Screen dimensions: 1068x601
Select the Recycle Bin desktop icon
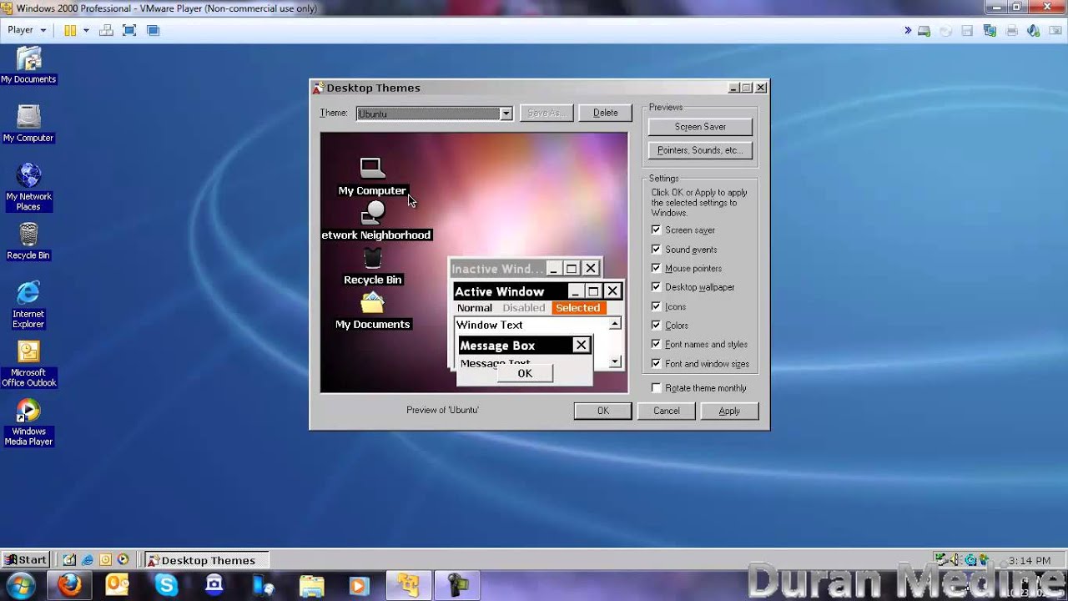click(x=28, y=242)
